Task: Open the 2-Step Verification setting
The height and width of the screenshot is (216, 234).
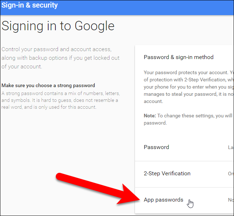Action: pos(167,174)
